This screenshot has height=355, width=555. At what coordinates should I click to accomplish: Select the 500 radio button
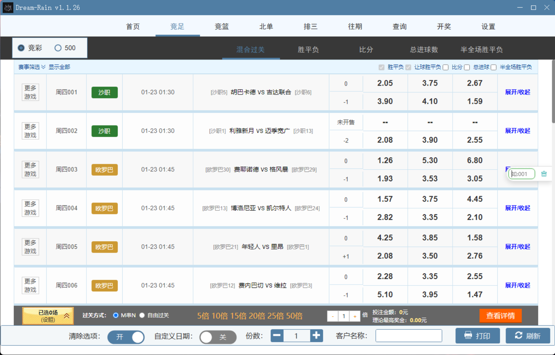coord(58,48)
